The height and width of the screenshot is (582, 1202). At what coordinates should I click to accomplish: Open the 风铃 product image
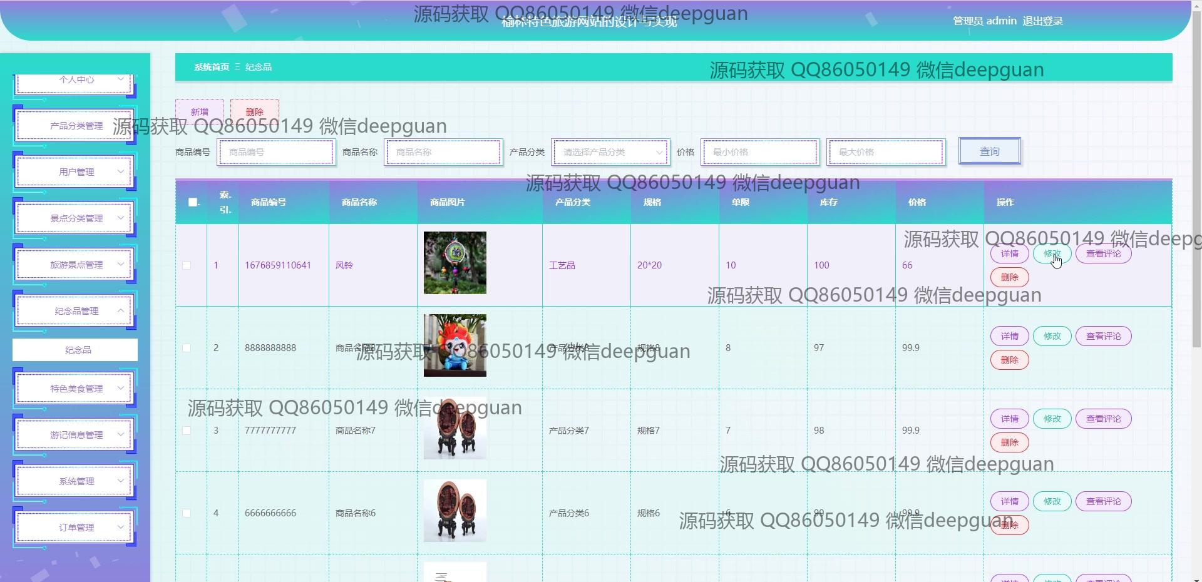click(455, 263)
